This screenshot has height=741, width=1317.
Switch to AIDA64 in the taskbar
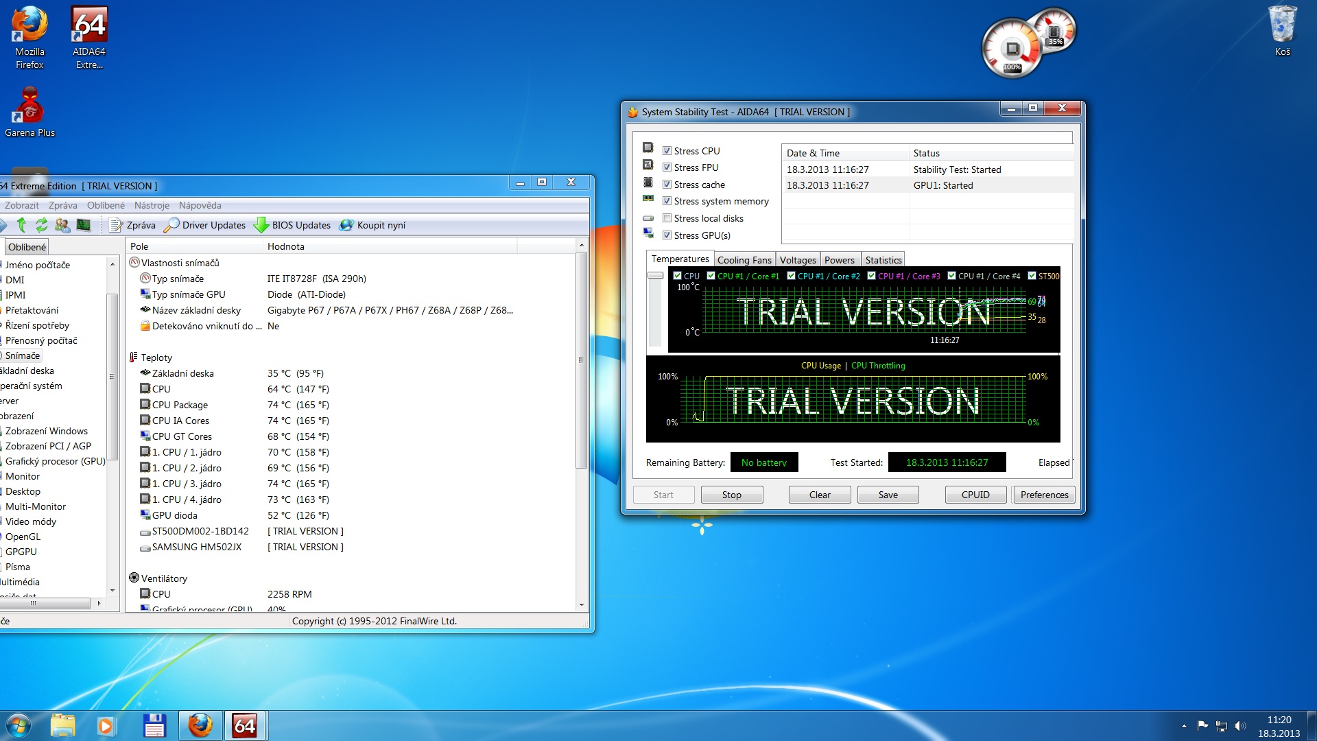coord(245,726)
